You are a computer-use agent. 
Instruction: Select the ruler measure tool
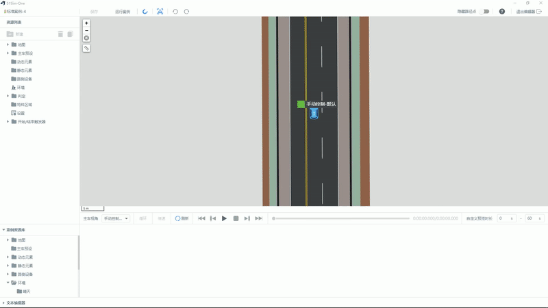click(x=86, y=48)
